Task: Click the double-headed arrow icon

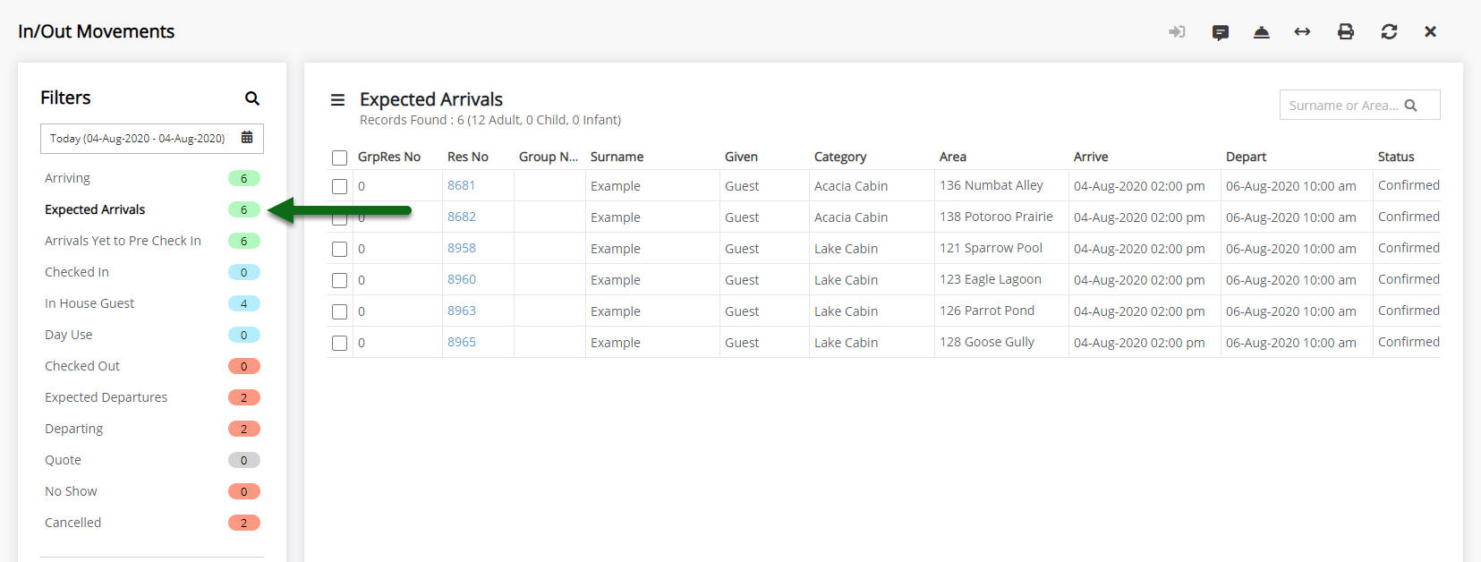Action: (x=1302, y=32)
